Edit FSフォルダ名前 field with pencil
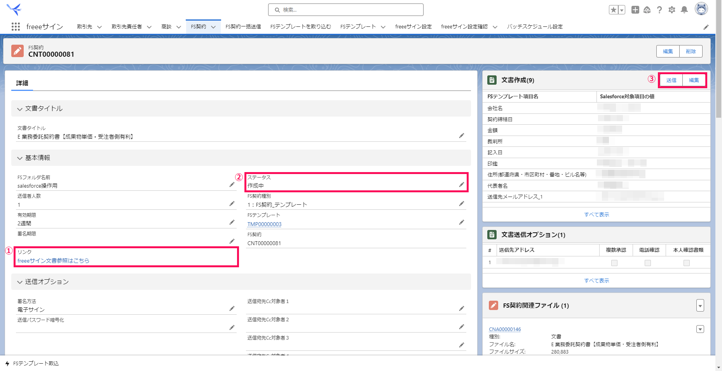722x371 pixels. pyautogui.click(x=232, y=185)
